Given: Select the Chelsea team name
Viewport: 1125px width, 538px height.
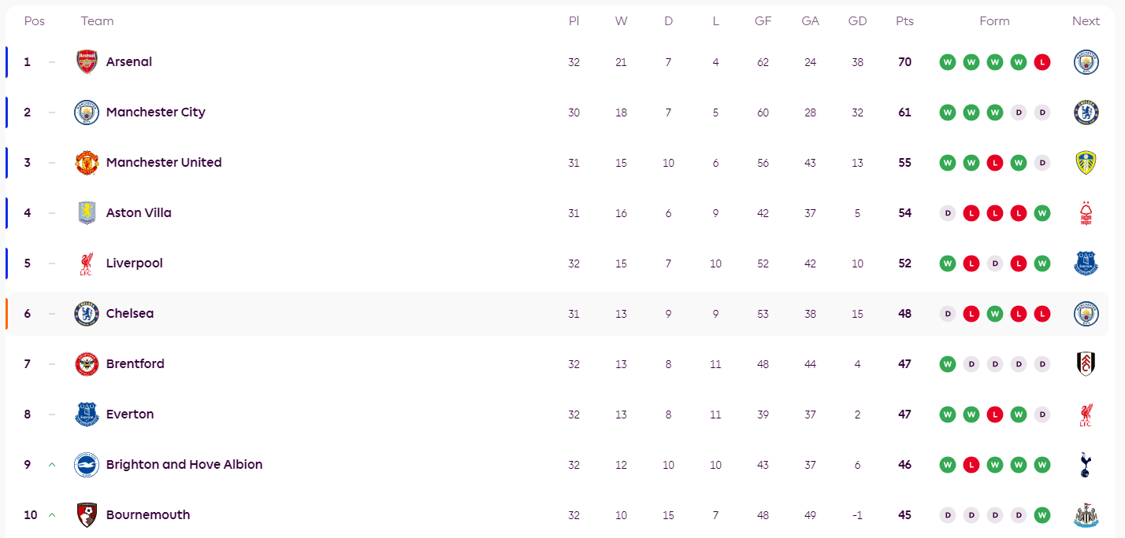Looking at the screenshot, I should pos(130,314).
